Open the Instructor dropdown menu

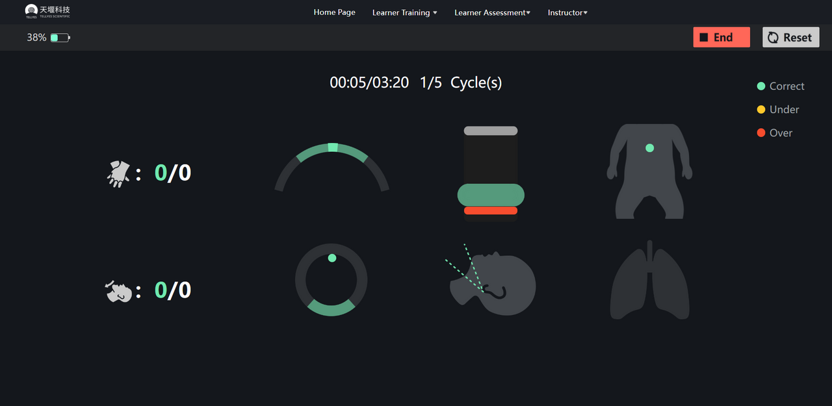[567, 12]
